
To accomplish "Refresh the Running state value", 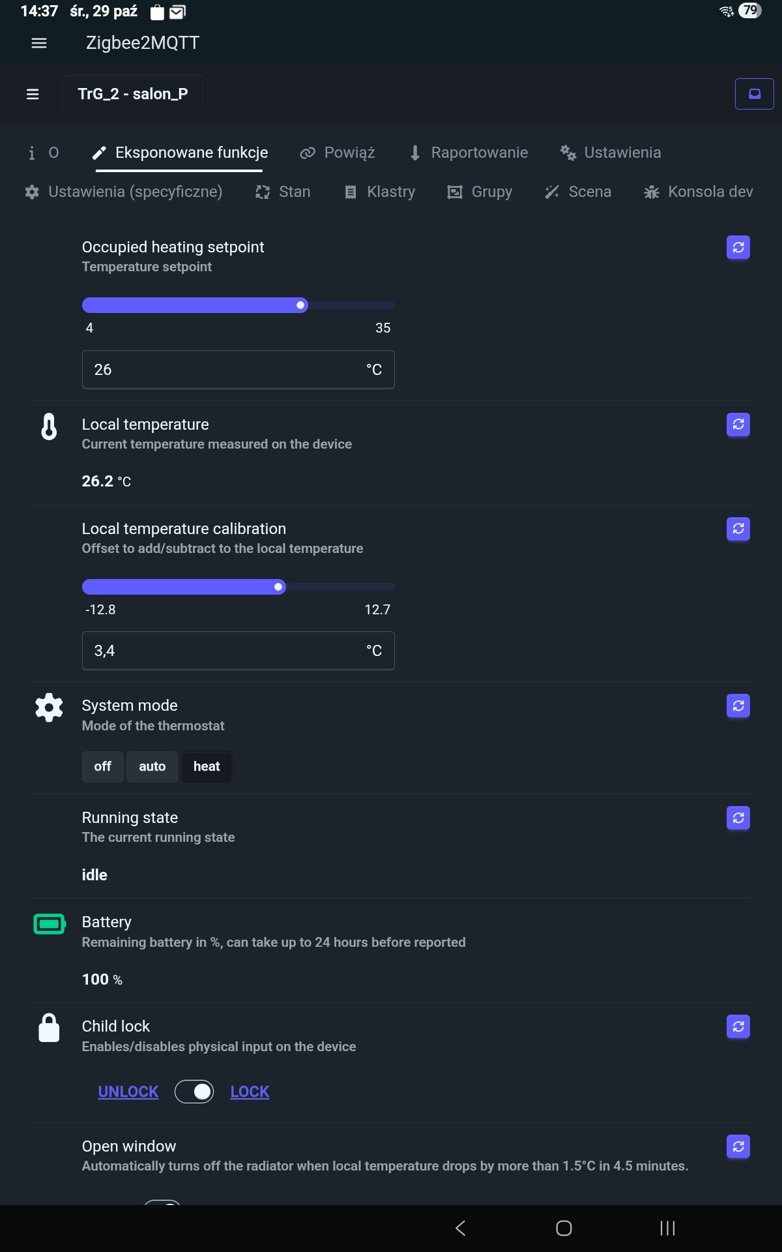I will tap(738, 818).
